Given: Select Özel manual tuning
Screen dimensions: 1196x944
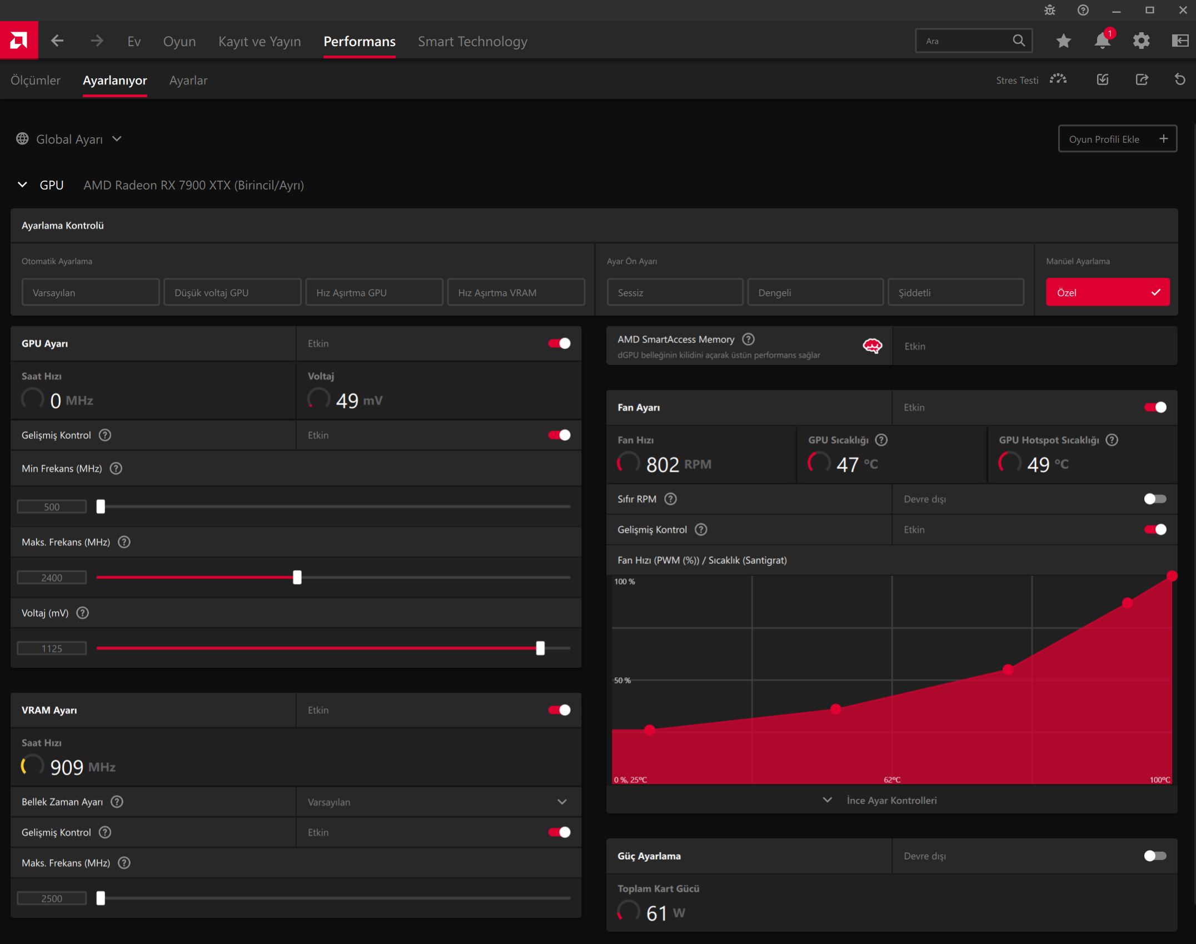Looking at the screenshot, I should tap(1108, 292).
